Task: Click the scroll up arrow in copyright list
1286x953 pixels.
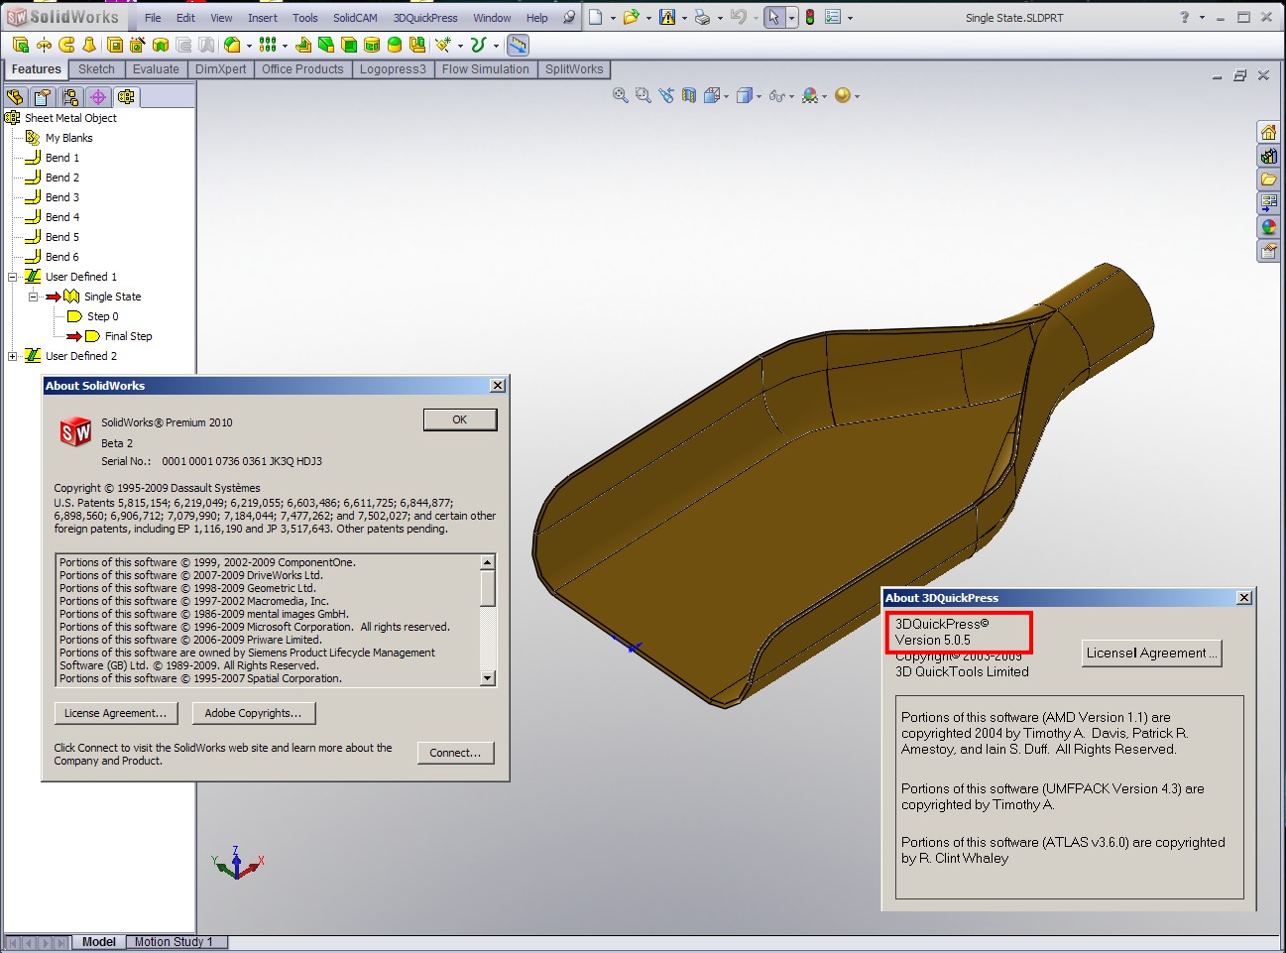Action: (488, 562)
